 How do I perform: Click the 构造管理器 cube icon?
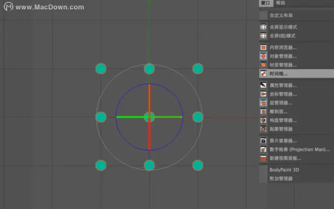(264, 120)
